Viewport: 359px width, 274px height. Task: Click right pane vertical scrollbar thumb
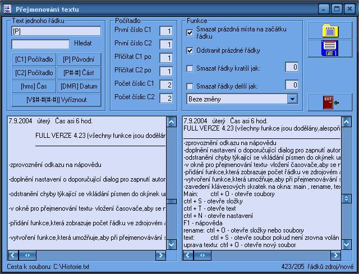coord(347,198)
